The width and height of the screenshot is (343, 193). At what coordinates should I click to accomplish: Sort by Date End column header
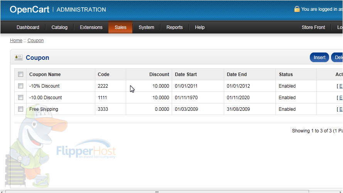237,74
